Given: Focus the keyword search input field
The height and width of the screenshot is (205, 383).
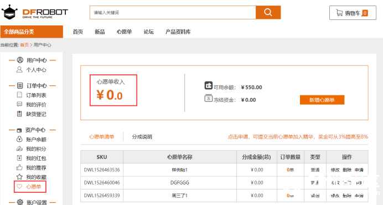Looking at the screenshot, I should (173, 12).
